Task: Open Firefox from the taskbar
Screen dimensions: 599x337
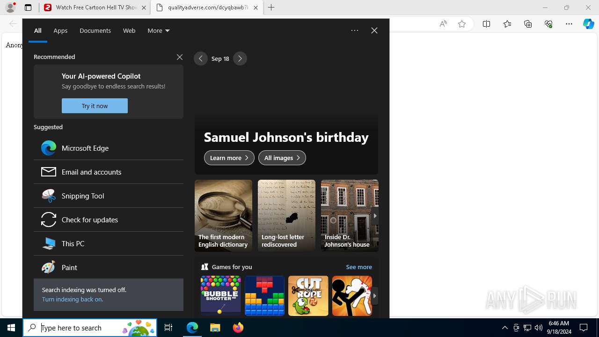Action: (238, 328)
